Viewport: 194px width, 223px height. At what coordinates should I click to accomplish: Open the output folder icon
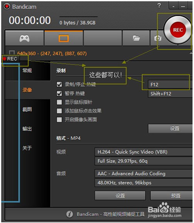[x=136, y=38]
